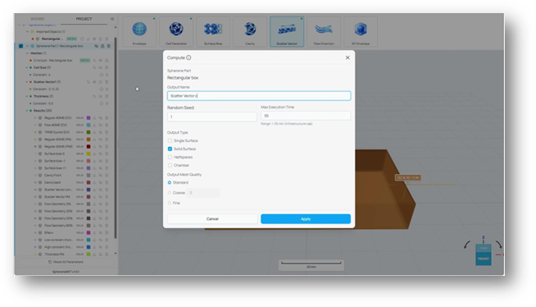Click Reset All Parameters button
Screen dimensions: 536x307
pyautogui.click(x=66, y=262)
